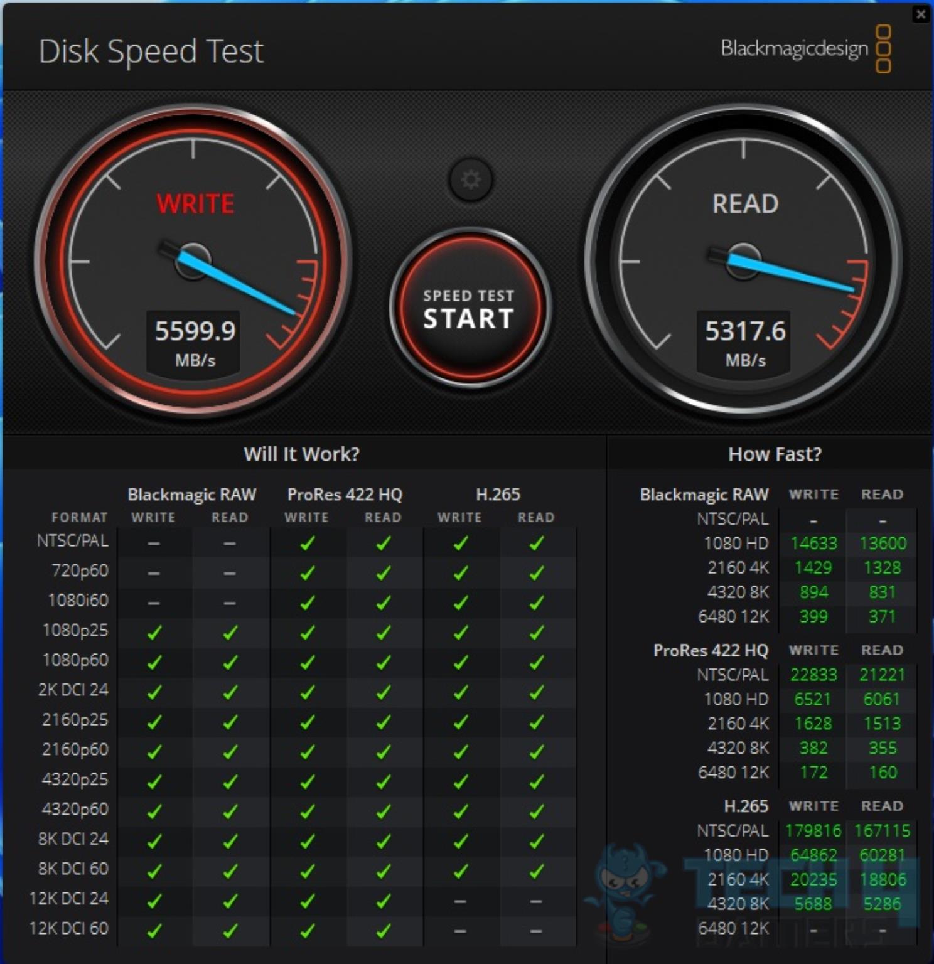Click the 12K DCI 60 ProRes 422 HQ write checkmark
The width and height of the screenshot is (934, 964).
tap(307, 931)
